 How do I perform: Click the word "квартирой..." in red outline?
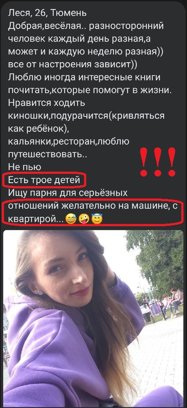pyautogui.click(x=36, y=219)
